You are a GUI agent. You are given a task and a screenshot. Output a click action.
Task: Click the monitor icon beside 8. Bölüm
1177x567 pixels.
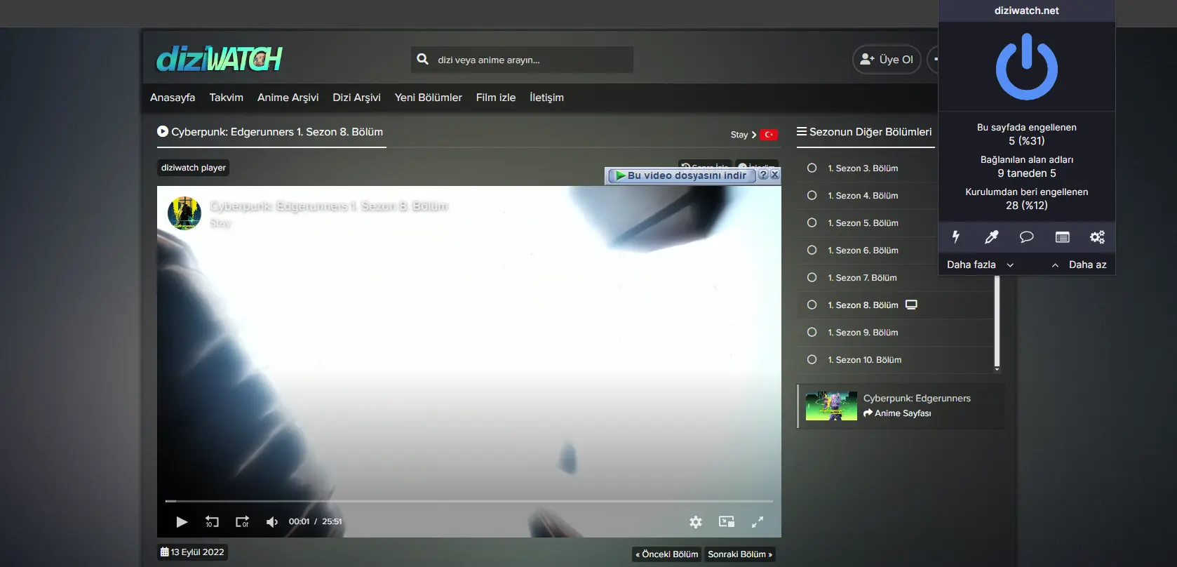click(x=911, y=305)
